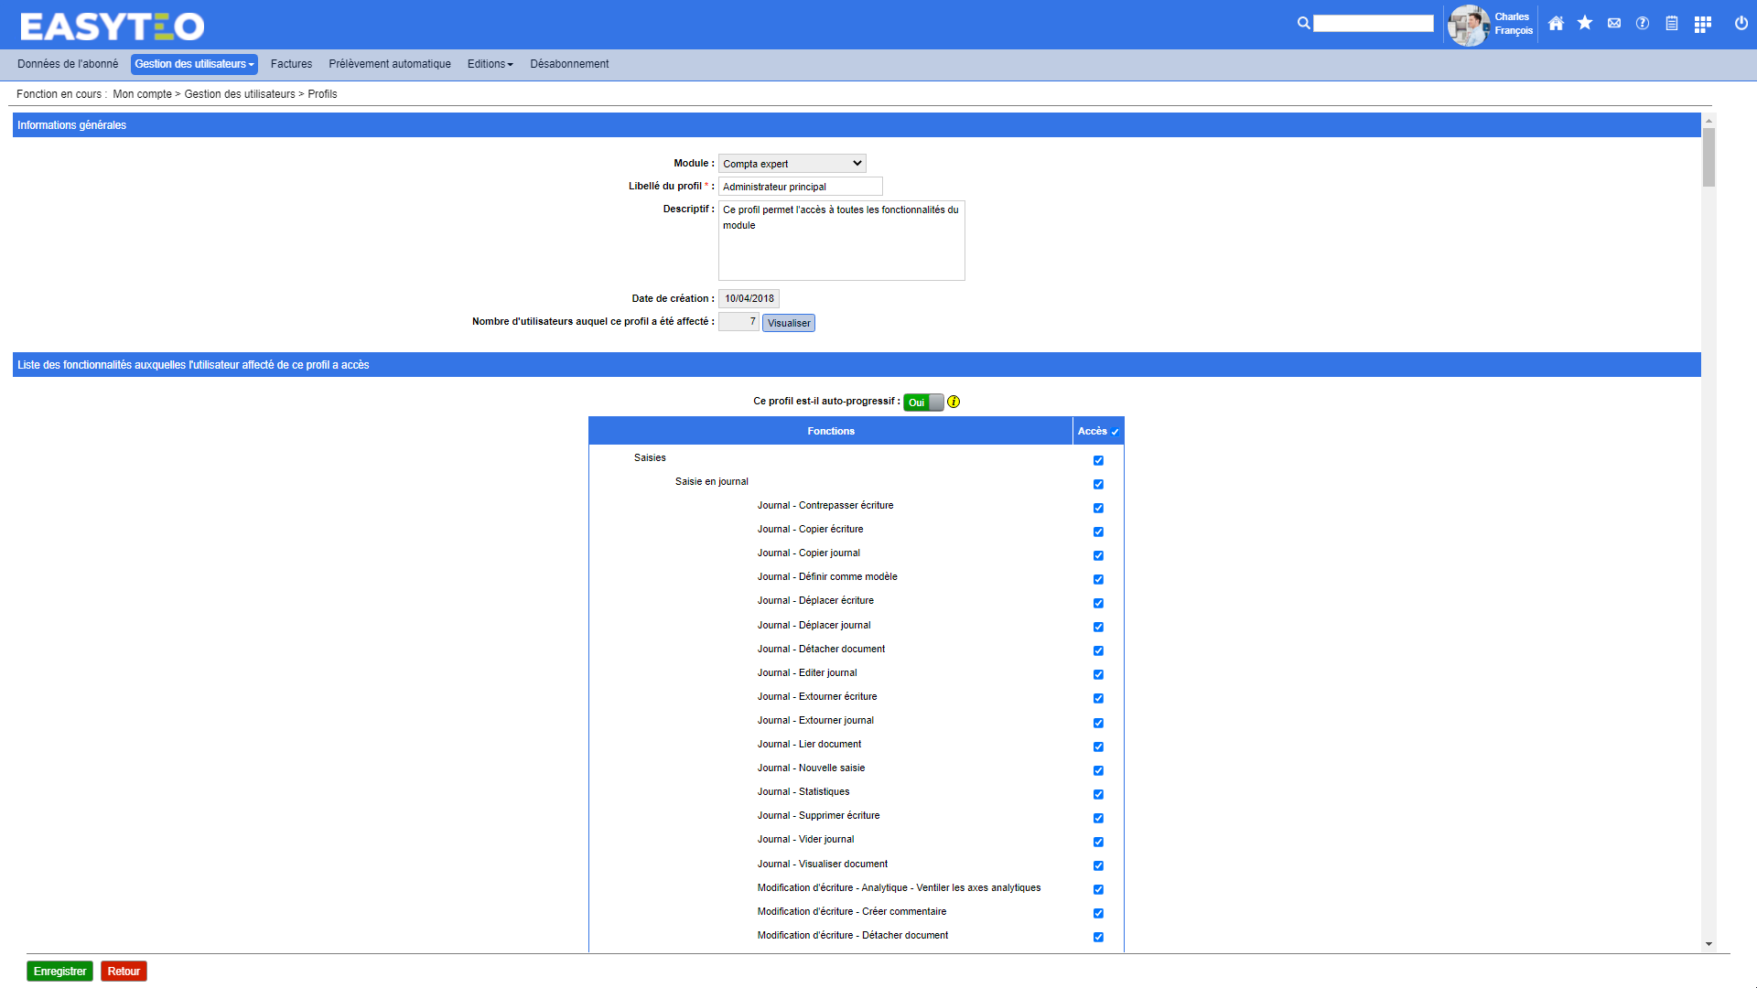The height and width of the screenshot is (988, 1757).
Task: Click the Visualiser button
Action: [x=788, y=323]
